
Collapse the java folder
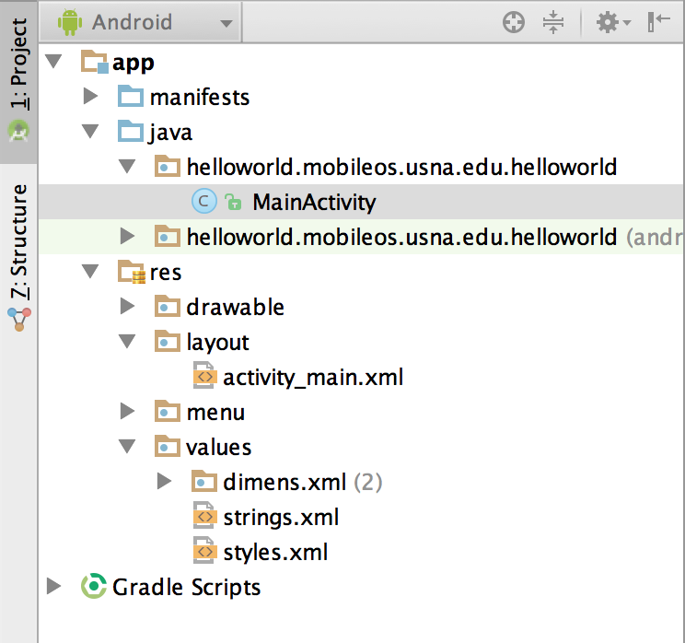pos(90,132)
